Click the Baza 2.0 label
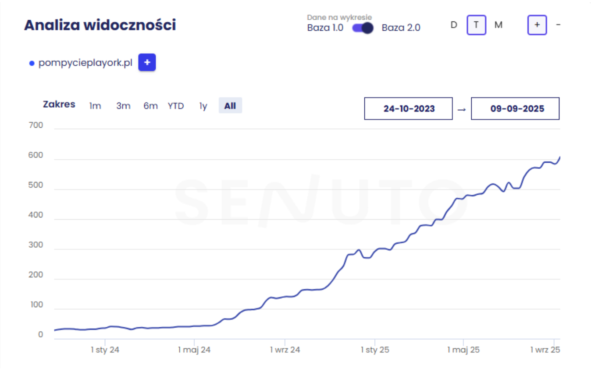The width and height of the screenshot is (591, 371). 401,28
